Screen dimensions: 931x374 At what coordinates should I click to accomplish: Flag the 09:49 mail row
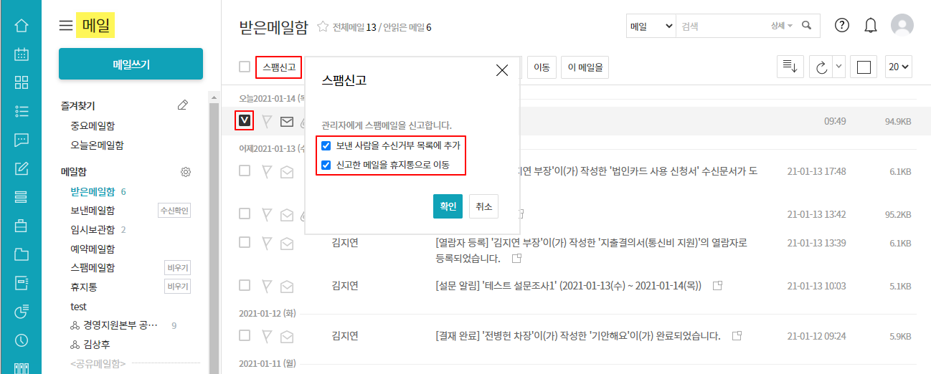click(x=267, y=122)
